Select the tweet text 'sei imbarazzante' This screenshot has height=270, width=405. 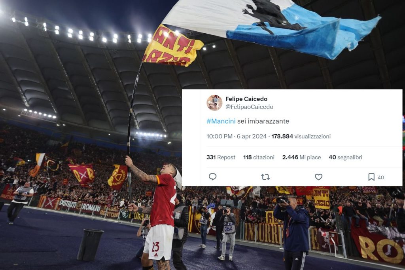tap(263, 121)
